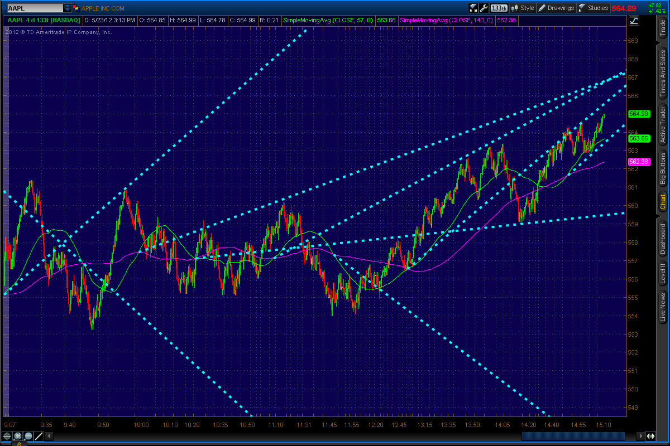The height and width of the screenshot is (446, 670).
Task: Click the AAPL 4 d 133t [NASDAQ] label
Action: click(x=44, y=21)
